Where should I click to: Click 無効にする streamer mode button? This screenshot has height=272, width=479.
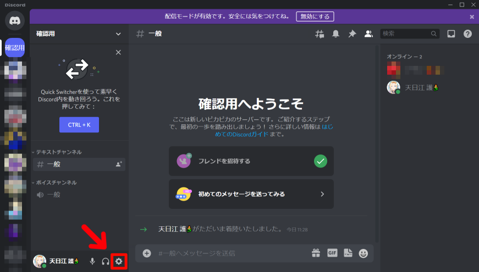click(x=315, y=16)
